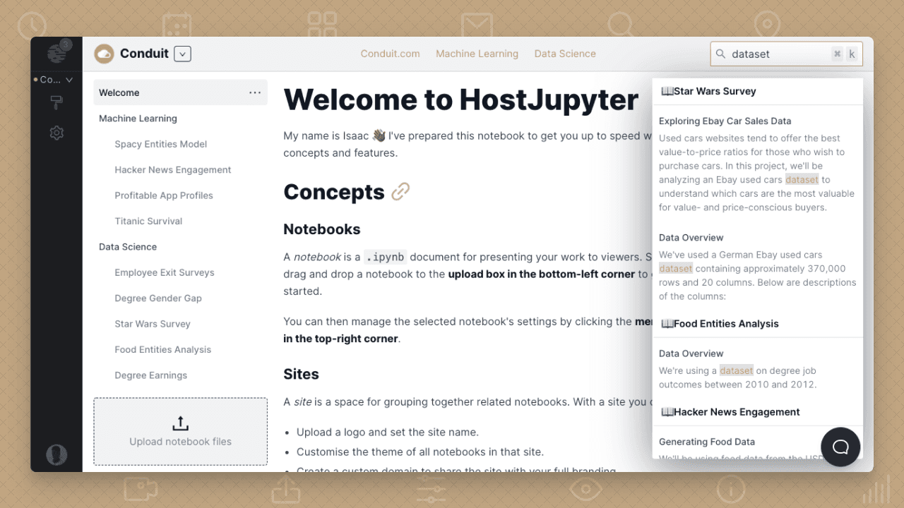Click the '.ipynb' inline code text
904x508 pixels.
pos(386,257)
